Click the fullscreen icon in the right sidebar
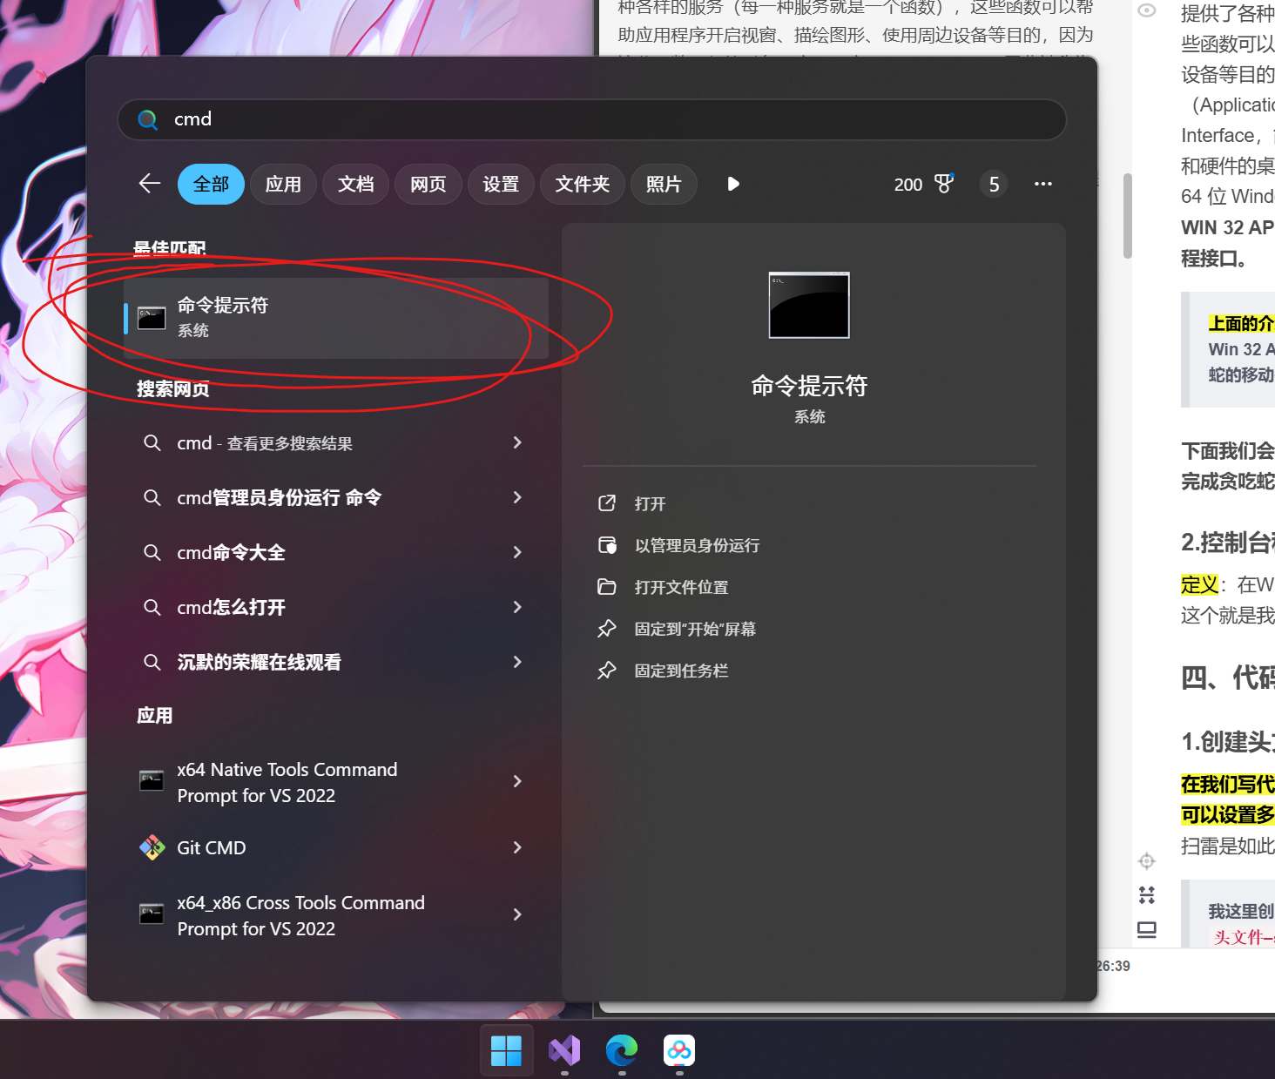The width and height of the screenshot is (1275, 1079). (1147, 894)
